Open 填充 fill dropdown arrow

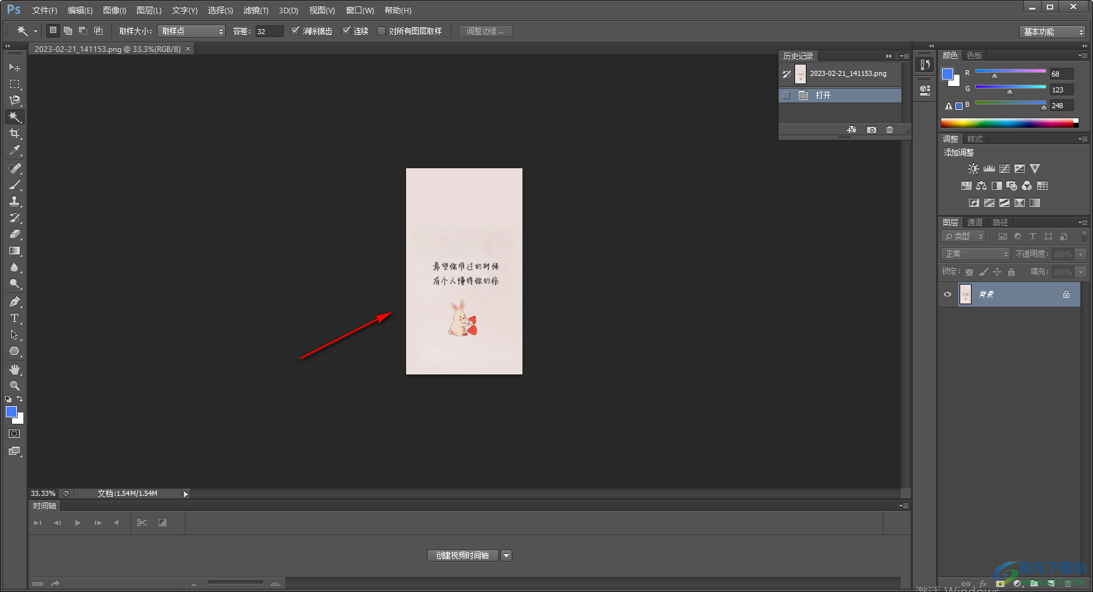(1081, 271)
